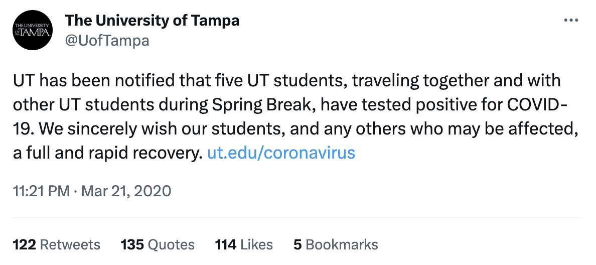This screenshot has height=265, width=596.
Task: Show the 114 Likes list
Action: [x=244, y=244]
